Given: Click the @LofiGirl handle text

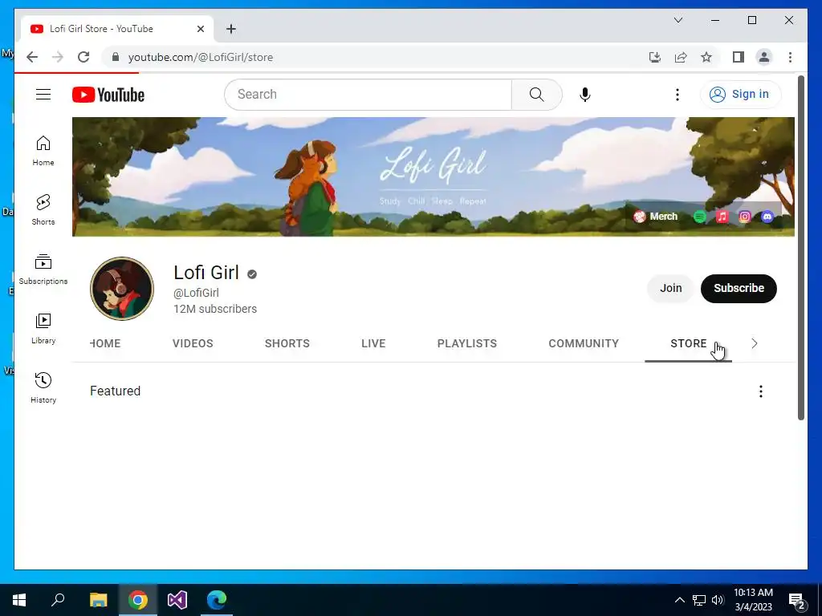Looking at the screenshot, I should coord(196,293).
